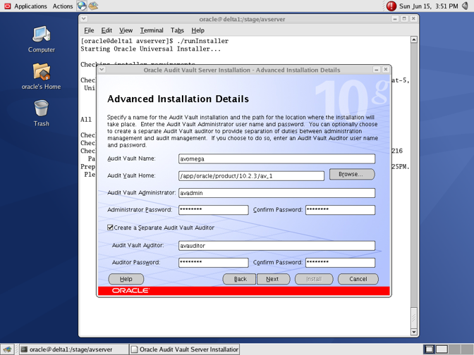This screenshot has width=474, height=355.
Task: Select oracle@delta1 terminal taskbar entry
Action: click(x=74, y=349)
